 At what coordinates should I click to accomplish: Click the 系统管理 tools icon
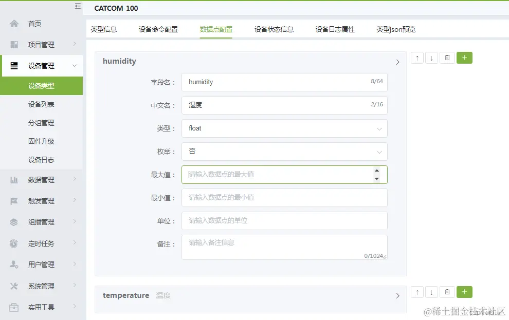point(14,286)
